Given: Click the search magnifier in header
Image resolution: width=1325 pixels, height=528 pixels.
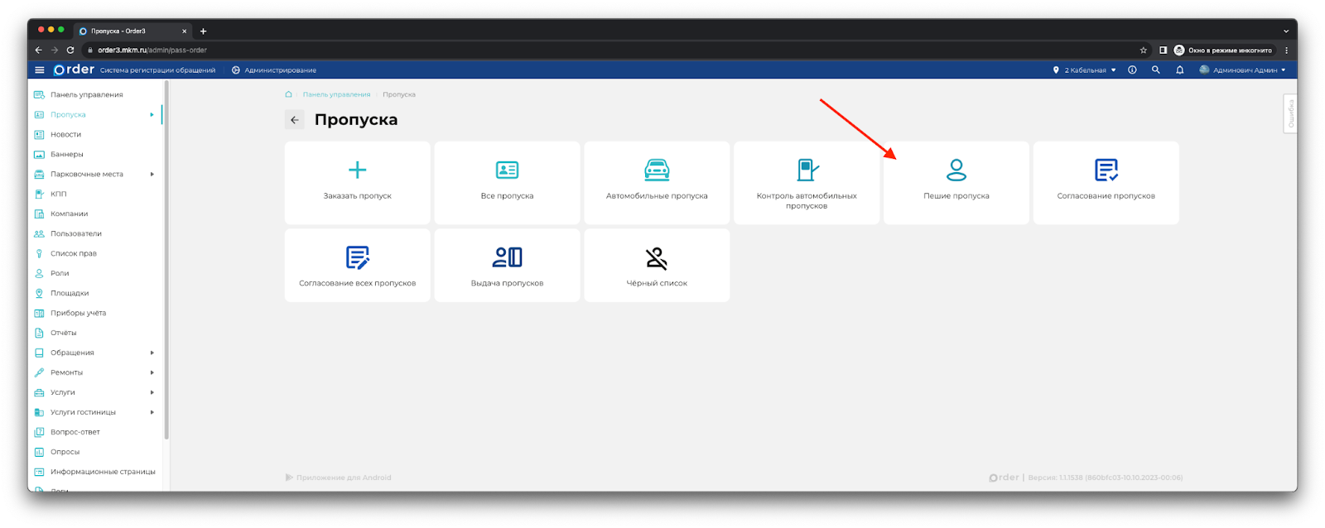Looking at the screenshot, I should (x=1155, y=70).
